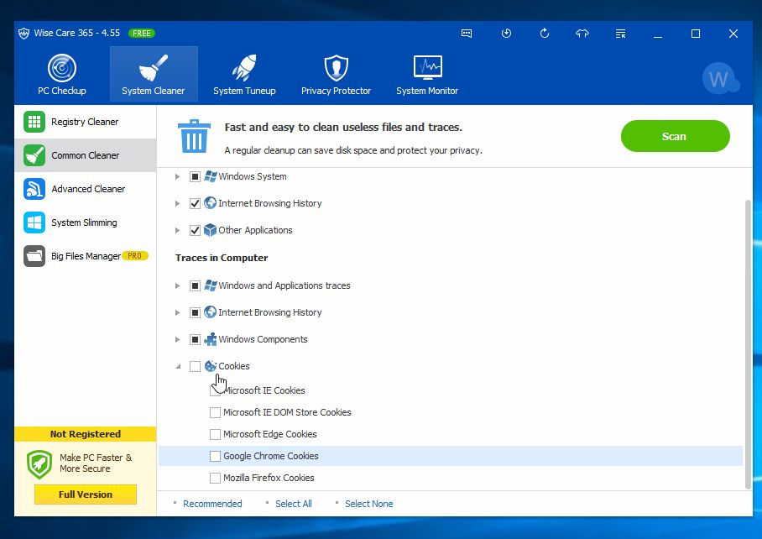The height and width of the screenshot is (539, 762).
Task: Check Microsoft Edge Cookies box
Action: (215, 434)
